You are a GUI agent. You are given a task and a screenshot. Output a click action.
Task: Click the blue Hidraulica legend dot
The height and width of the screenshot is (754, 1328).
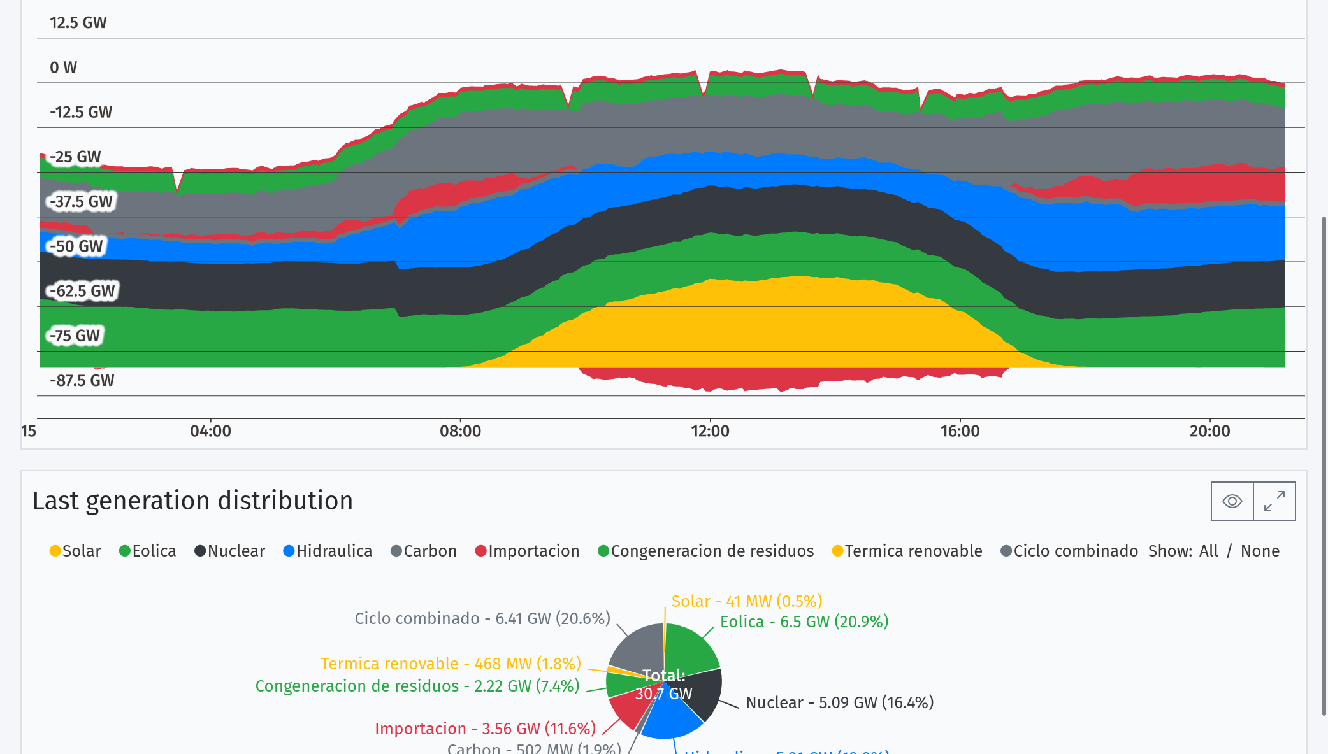[x=289, y=551]
